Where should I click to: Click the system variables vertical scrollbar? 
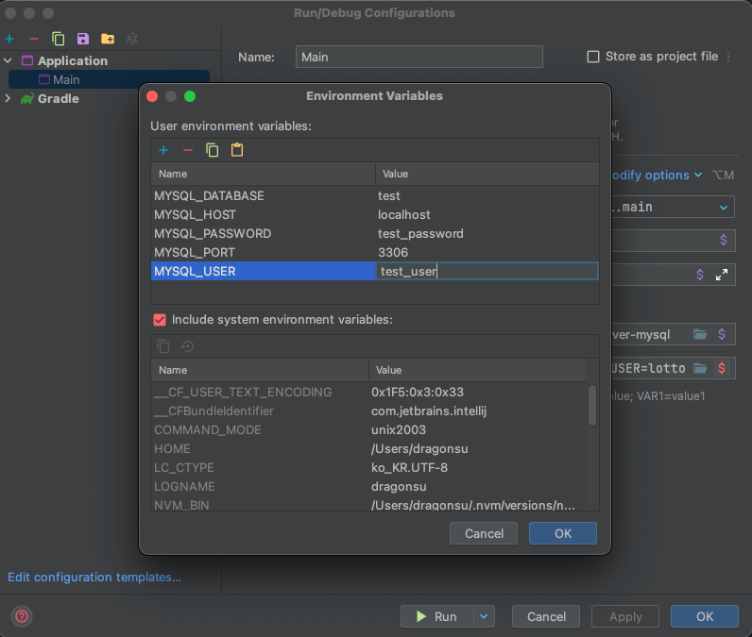(x=592, y=405)
